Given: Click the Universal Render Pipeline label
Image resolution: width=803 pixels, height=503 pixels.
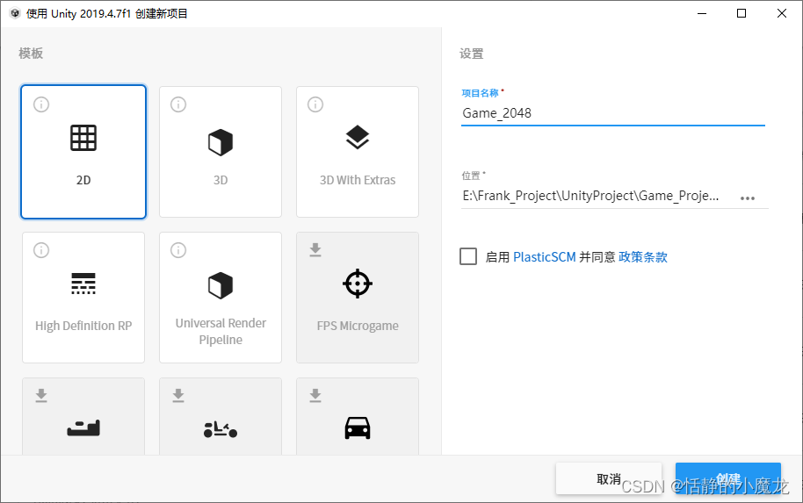Looking at the screenshot, I should coord(221,332).
